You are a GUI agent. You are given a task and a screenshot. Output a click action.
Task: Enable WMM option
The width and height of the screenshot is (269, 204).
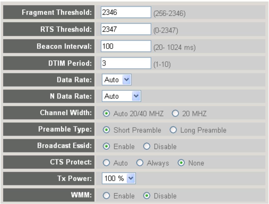pos(106,196)
